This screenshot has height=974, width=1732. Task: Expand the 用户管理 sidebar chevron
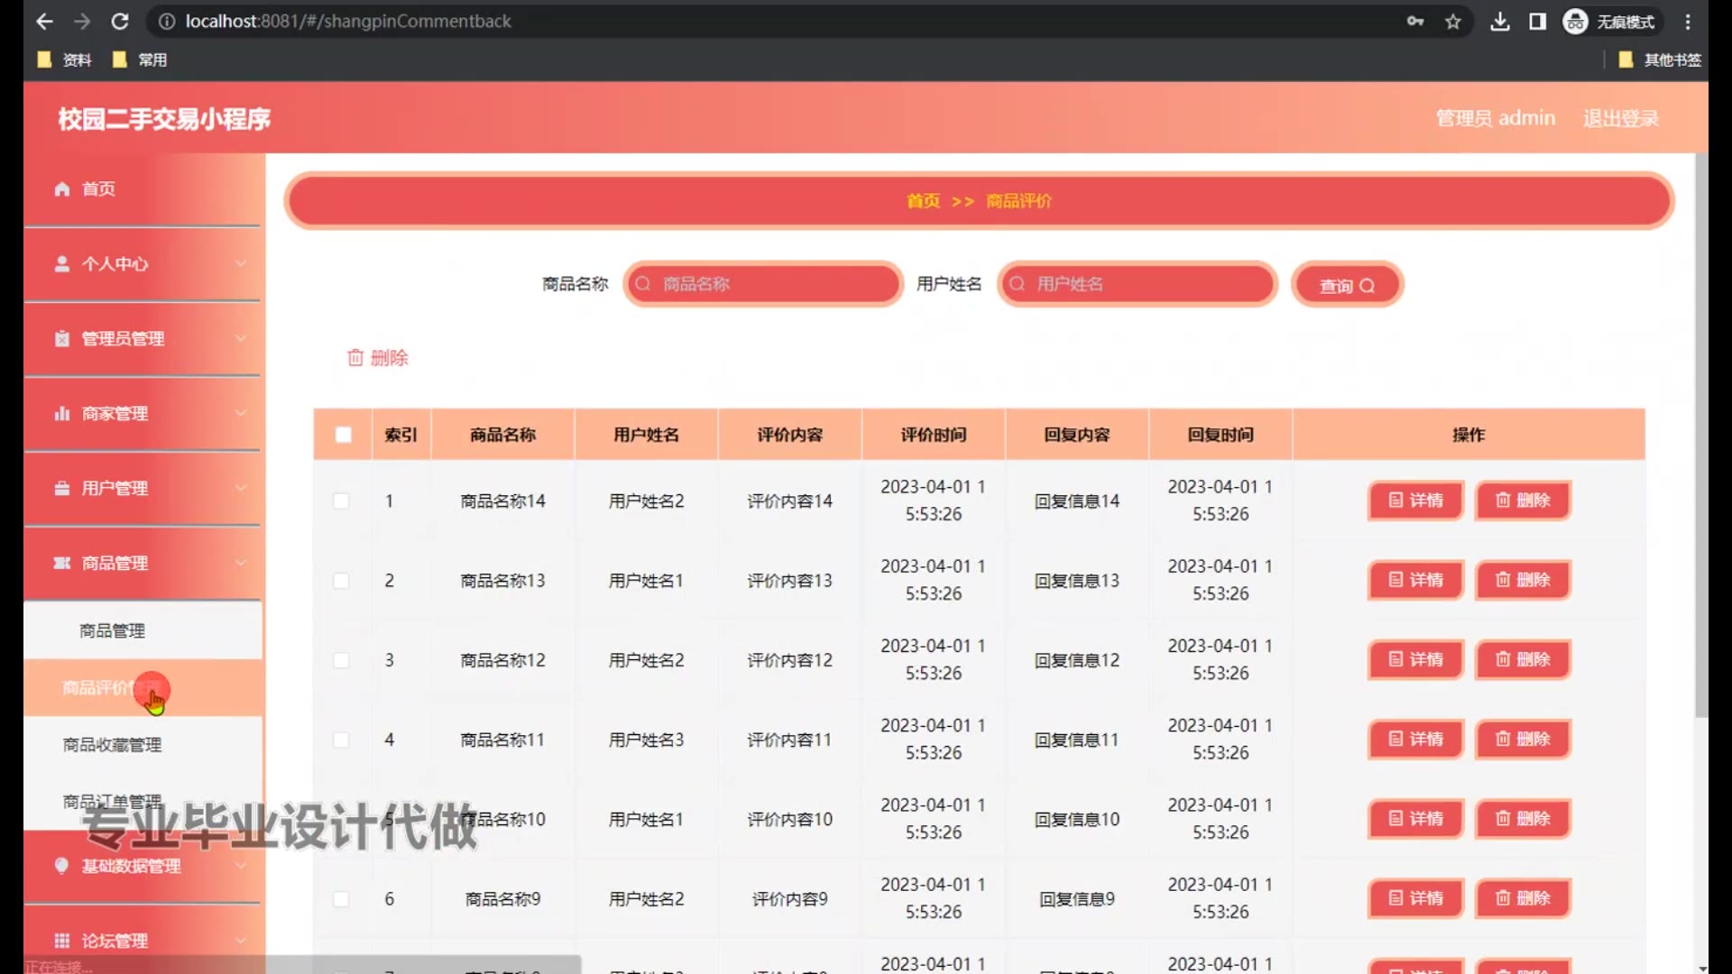tap(240, 488)
